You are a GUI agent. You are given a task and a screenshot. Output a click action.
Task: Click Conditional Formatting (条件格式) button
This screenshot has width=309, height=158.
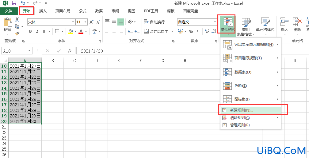tap(228, 26)
